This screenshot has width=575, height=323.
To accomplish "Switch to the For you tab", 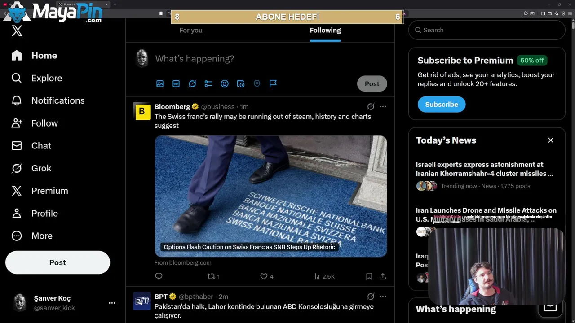I will [191, 30].
